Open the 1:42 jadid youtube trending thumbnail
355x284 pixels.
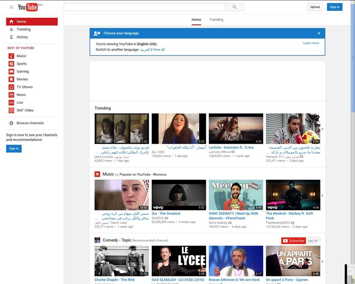click(122, 129)
